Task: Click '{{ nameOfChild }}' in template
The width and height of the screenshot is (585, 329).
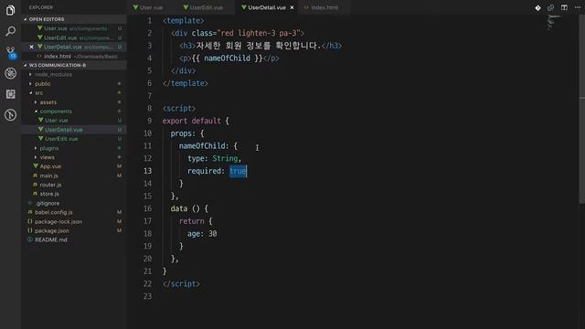Action: (x=228, y=58)
